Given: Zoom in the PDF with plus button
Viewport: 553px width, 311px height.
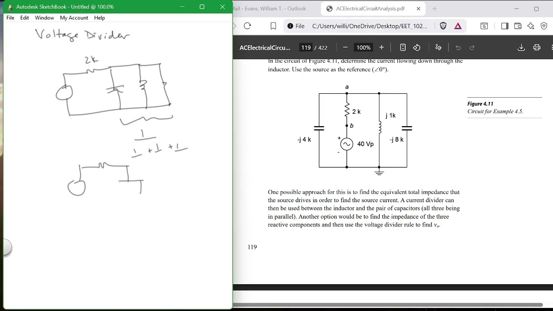Looking at the screenshot, I should [381, 48].
